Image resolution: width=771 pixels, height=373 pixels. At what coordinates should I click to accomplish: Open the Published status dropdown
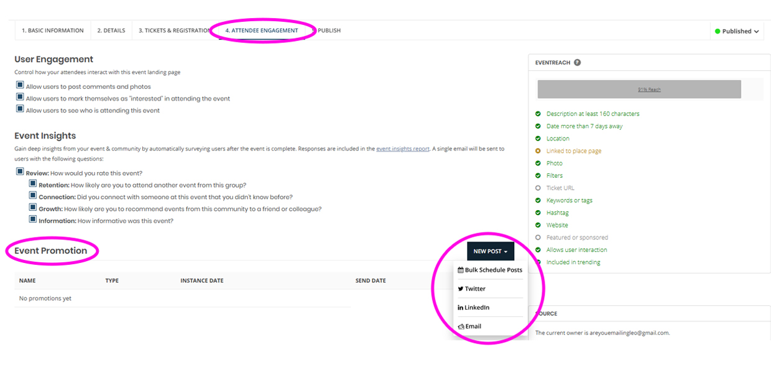point(737,31)
